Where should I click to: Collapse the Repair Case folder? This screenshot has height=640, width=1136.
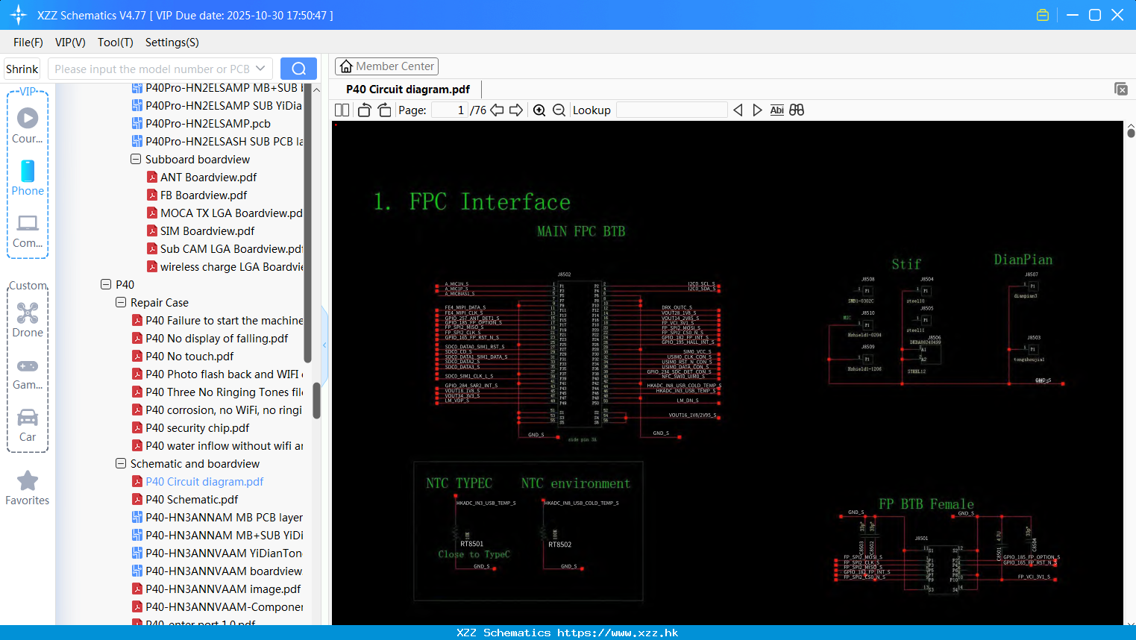(x=121, y=303)
